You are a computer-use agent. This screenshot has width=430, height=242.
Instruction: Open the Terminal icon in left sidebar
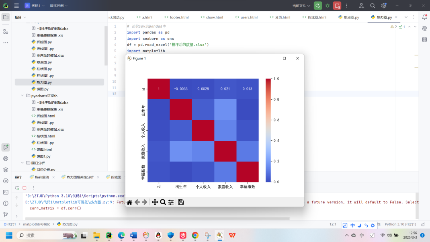pos(6,192)
